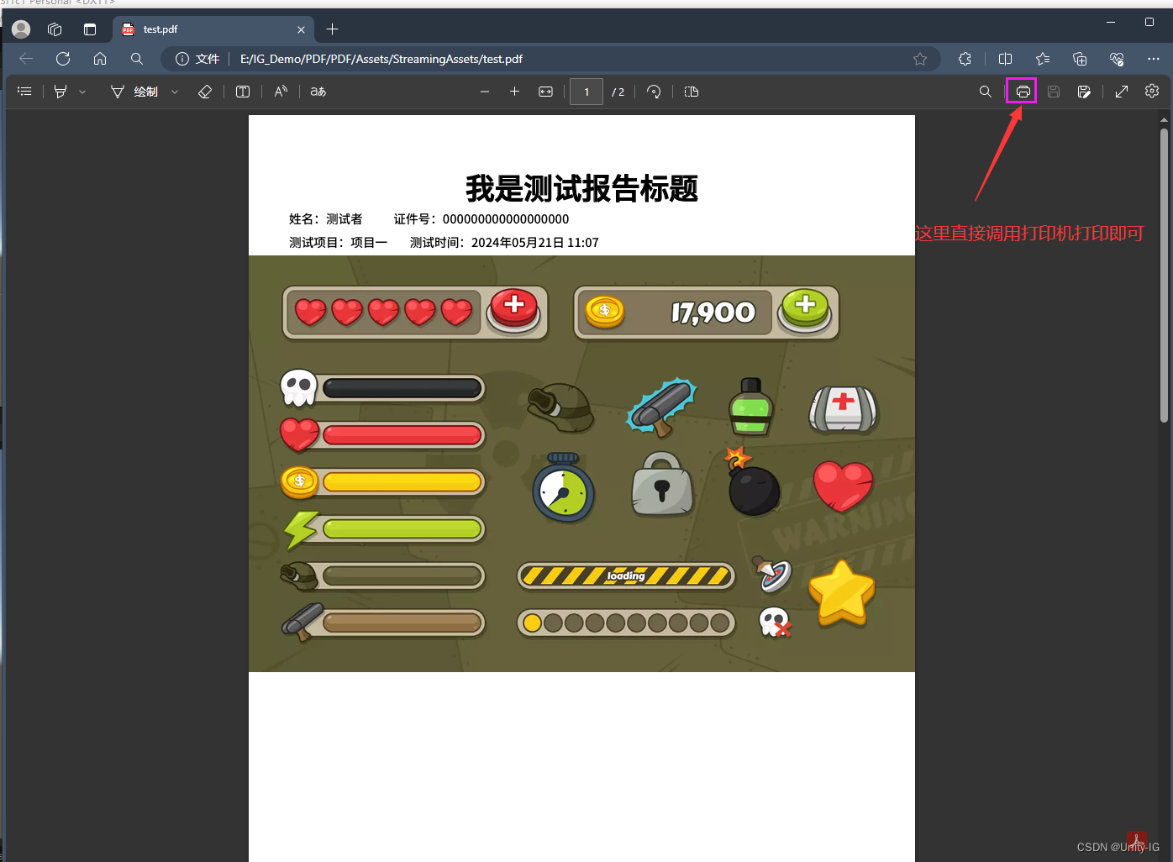
Task: Save the PDF with Save as
Action: pyautogui.click(x=1084, y=92)
